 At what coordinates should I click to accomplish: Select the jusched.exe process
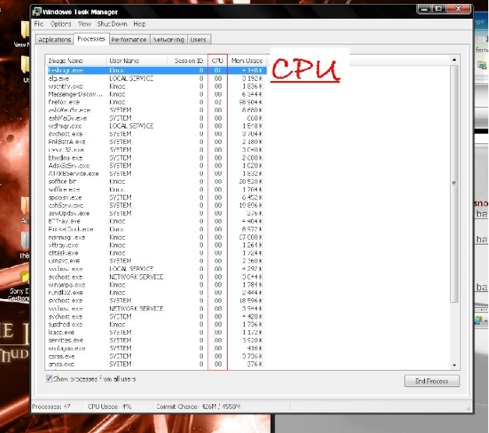(x=156, y=325)
